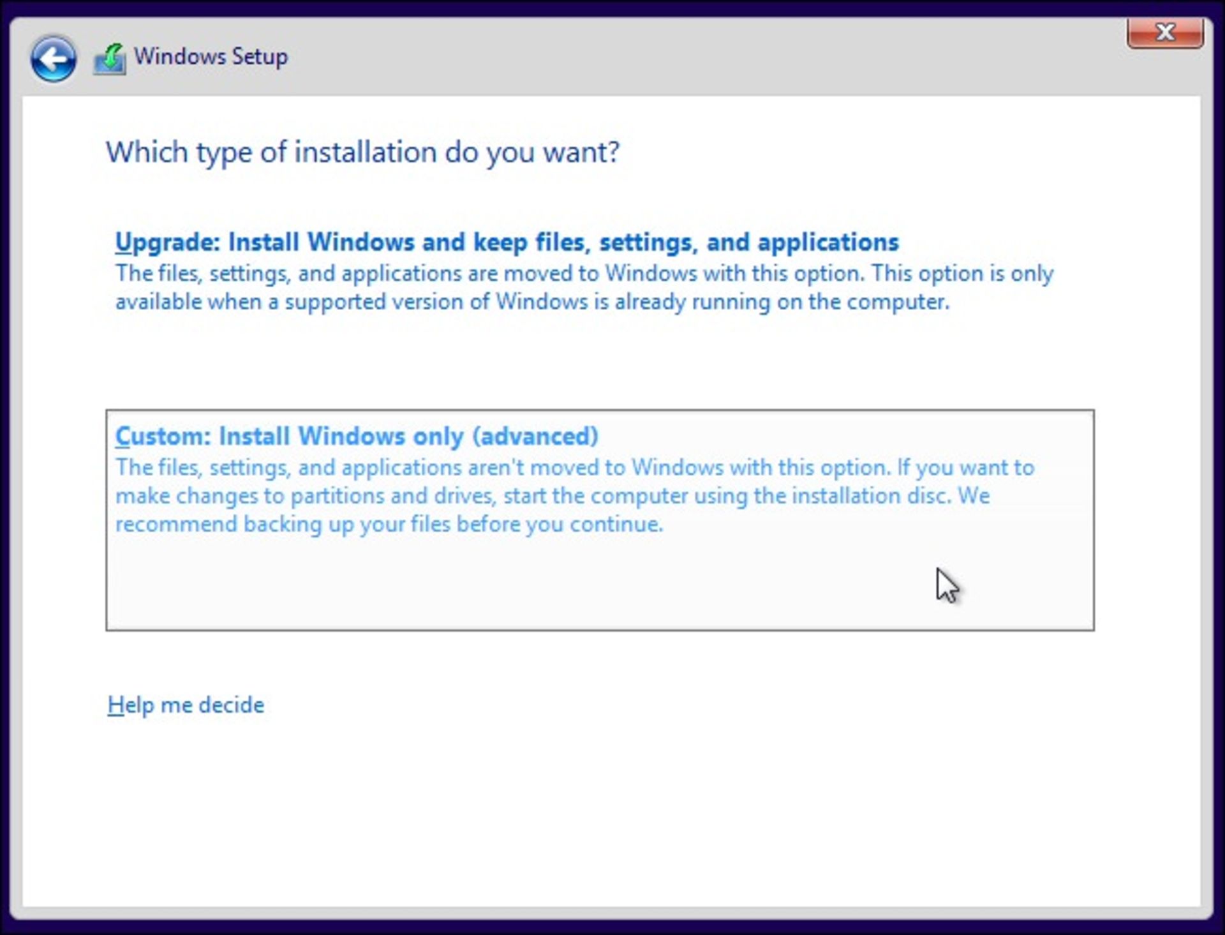Go back with the blue arrow button
This screenshot has height=935, width=1225.
[x=54, y=59]
